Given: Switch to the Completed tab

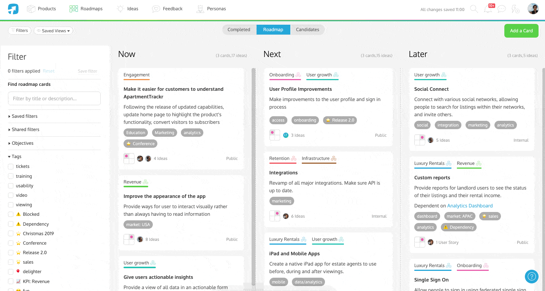Looking at the screenshot, I should pos(239,30).
